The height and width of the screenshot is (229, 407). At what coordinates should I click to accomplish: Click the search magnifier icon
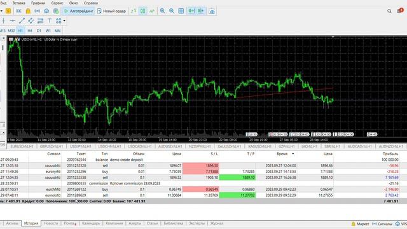(389, 11)
